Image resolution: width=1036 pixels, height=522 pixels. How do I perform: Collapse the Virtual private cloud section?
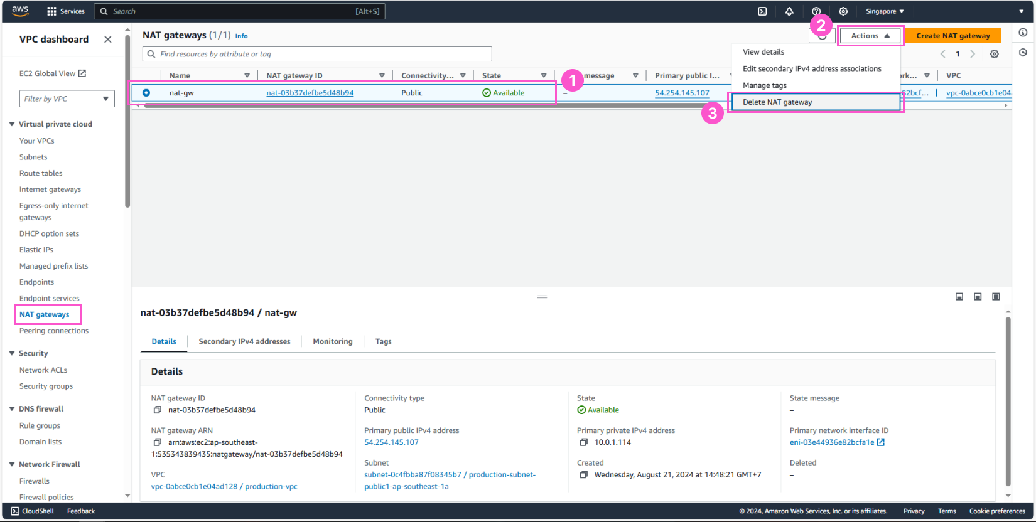tap(12, 124)
